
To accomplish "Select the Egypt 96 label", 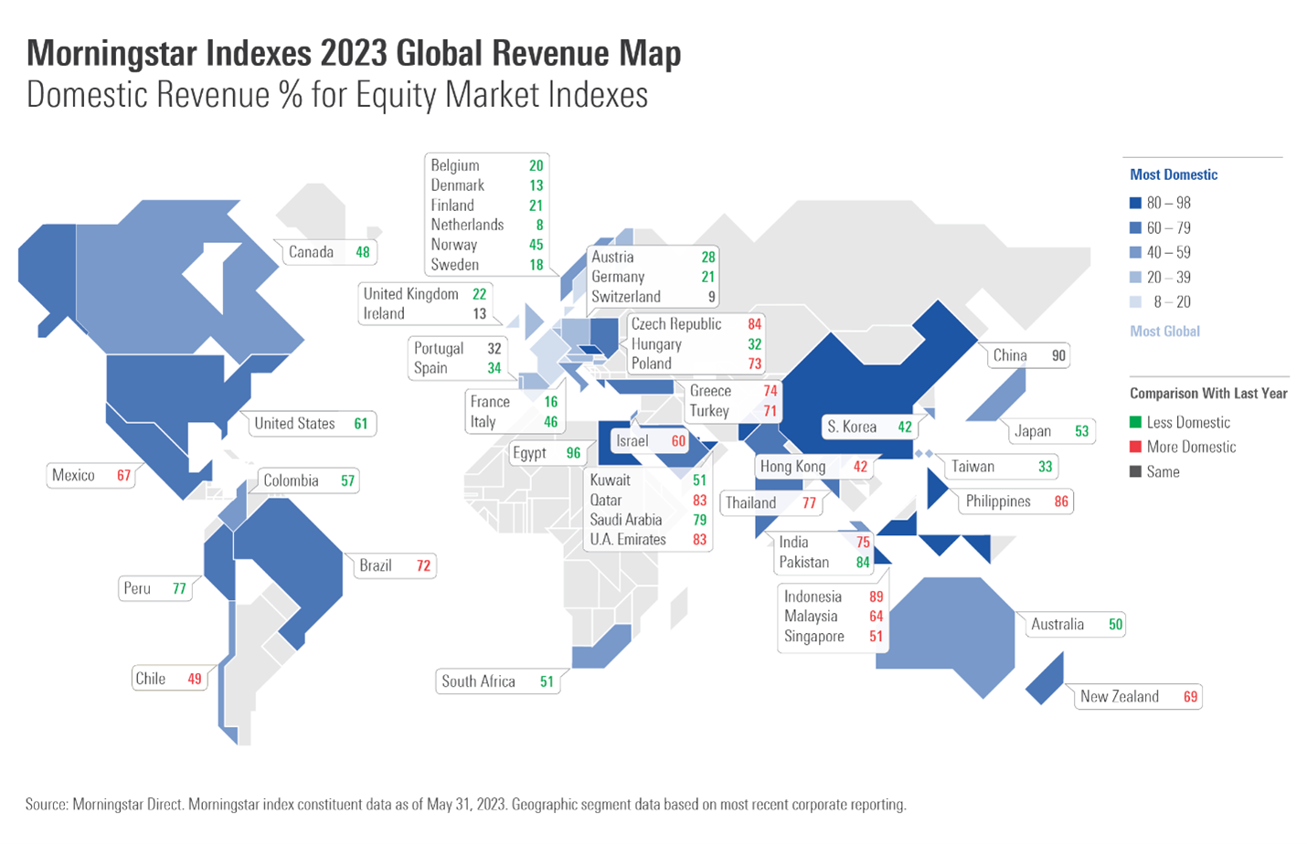I will click(546, 453).
